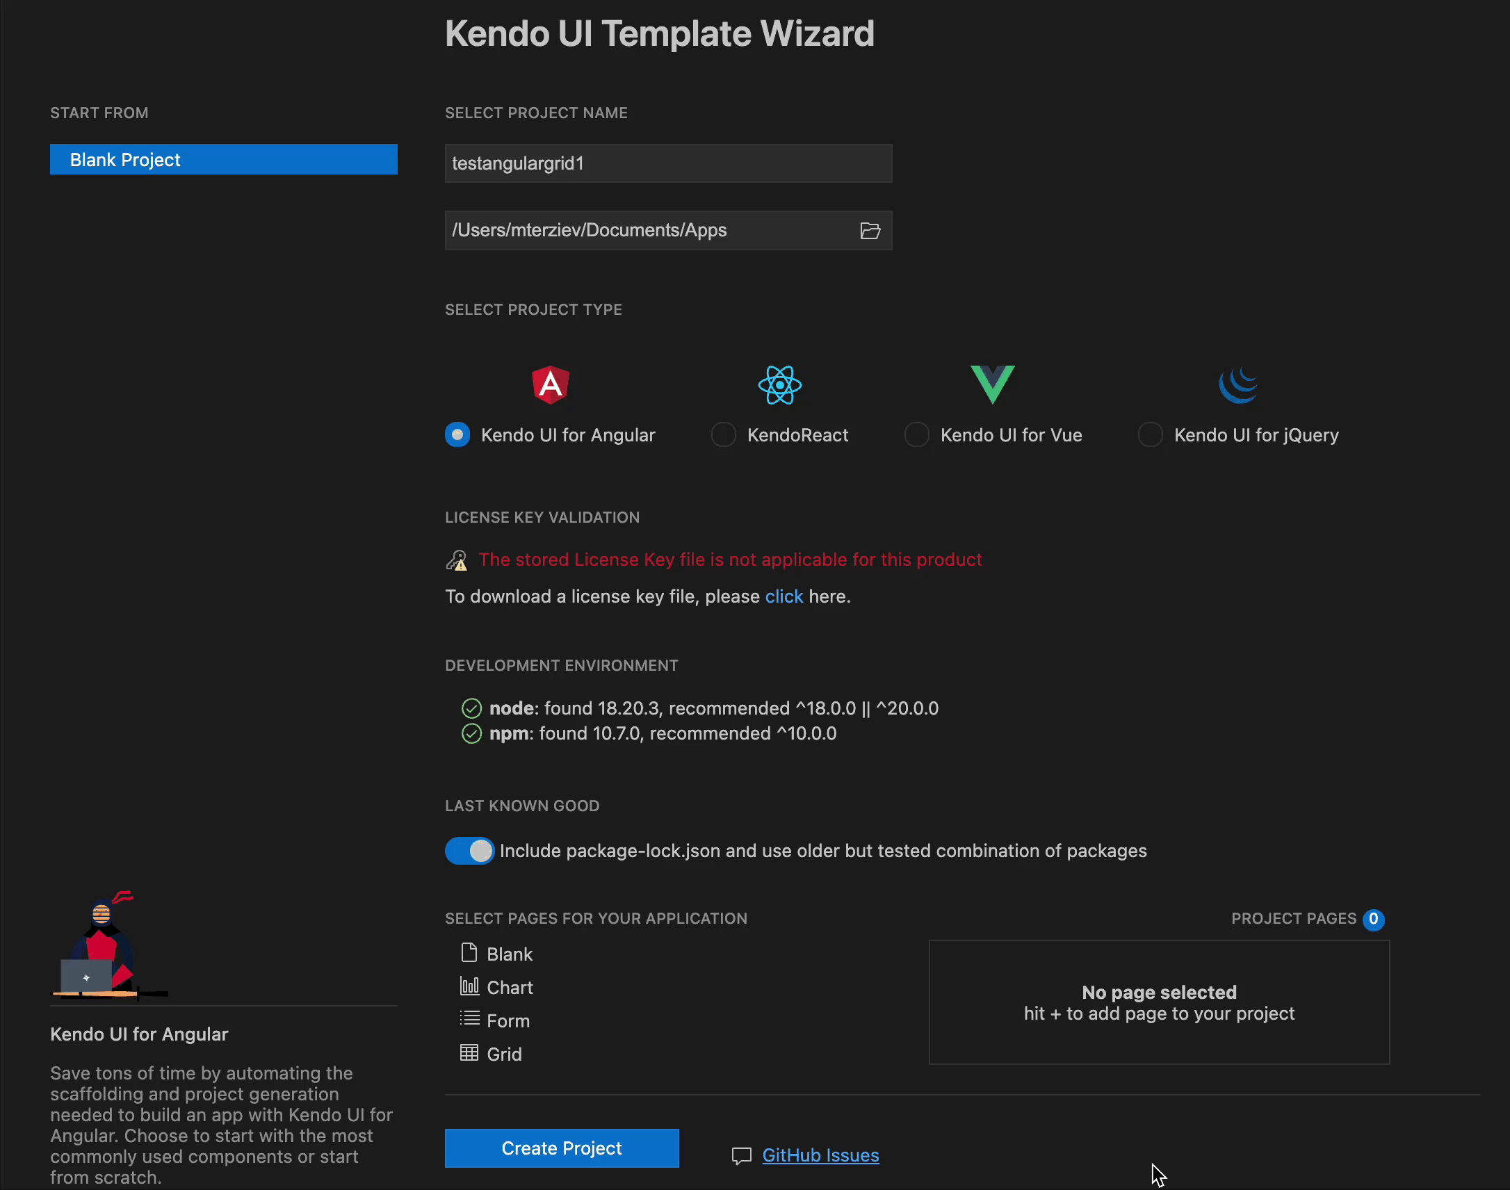Click the Vue logo icon

click(992, 384)
